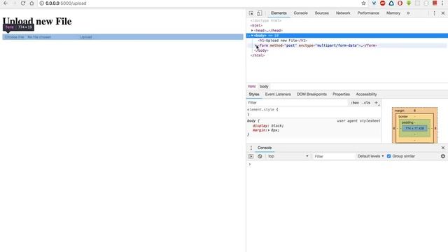
Task: Open the green download arrow extension
Action: point(409,3)
